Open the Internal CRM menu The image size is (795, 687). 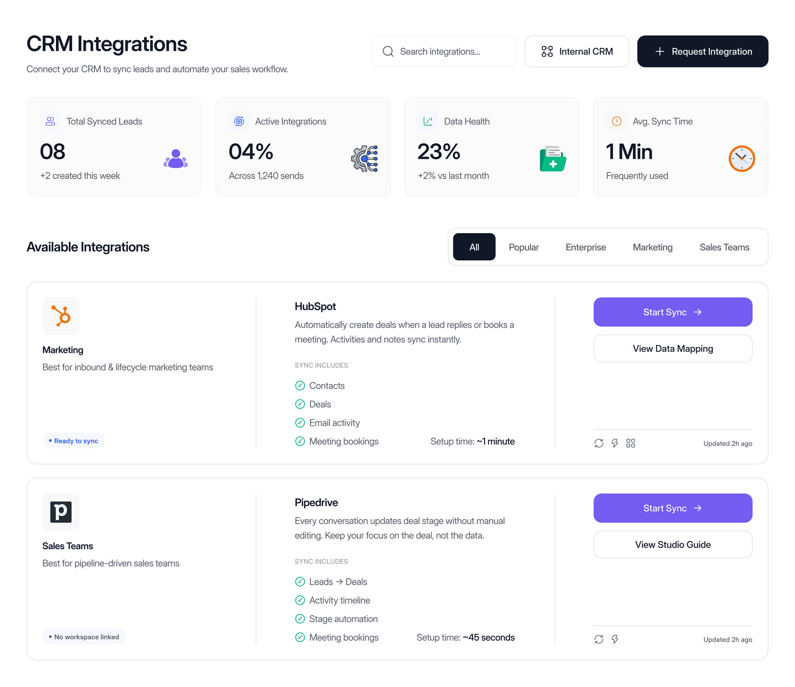(x=577, y=51)
